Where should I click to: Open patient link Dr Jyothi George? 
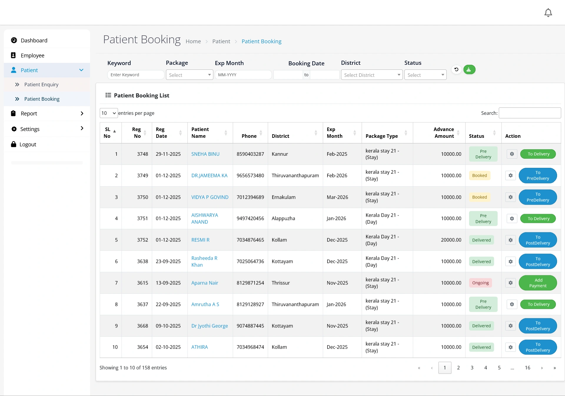coord(210,326)
